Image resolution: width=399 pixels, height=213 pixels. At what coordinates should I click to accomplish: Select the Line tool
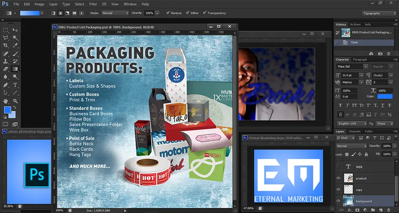15,93
